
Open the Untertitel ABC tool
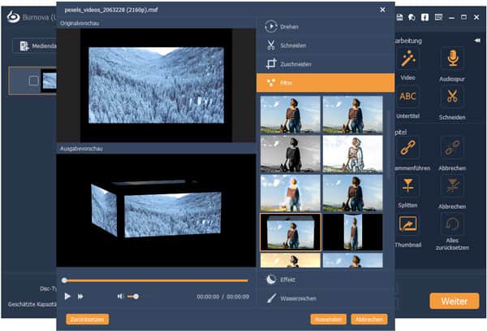(x=407, y=98)
